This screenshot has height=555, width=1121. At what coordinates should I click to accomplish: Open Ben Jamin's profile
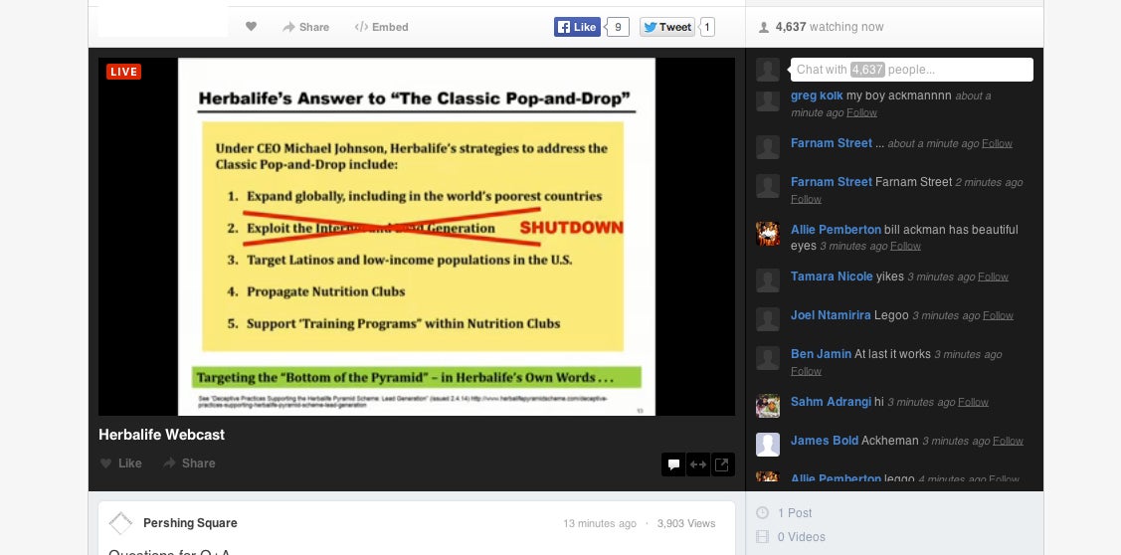pos(821,354)
